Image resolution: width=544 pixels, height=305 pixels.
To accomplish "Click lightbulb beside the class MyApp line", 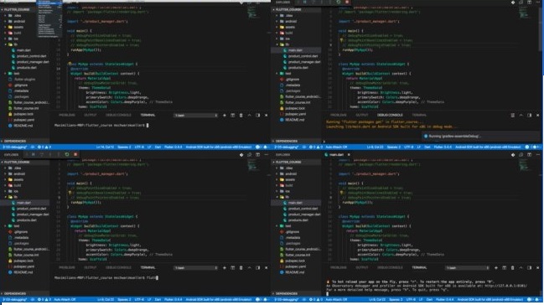I will click(70, 64).
